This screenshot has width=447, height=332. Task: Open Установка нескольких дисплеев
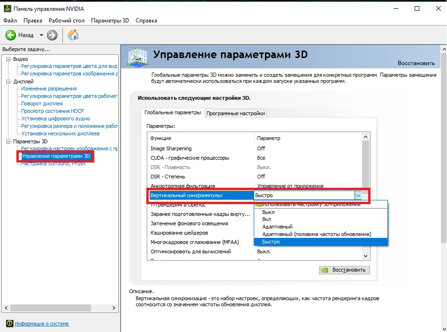point(61,133)
